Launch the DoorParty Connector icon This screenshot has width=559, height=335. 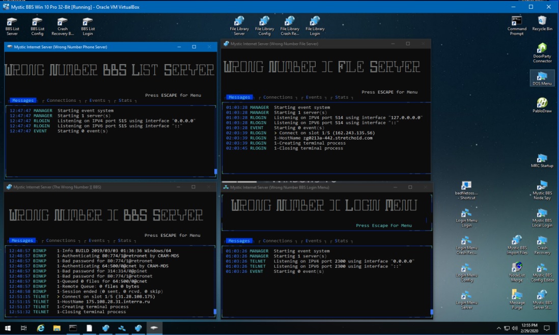542,53
